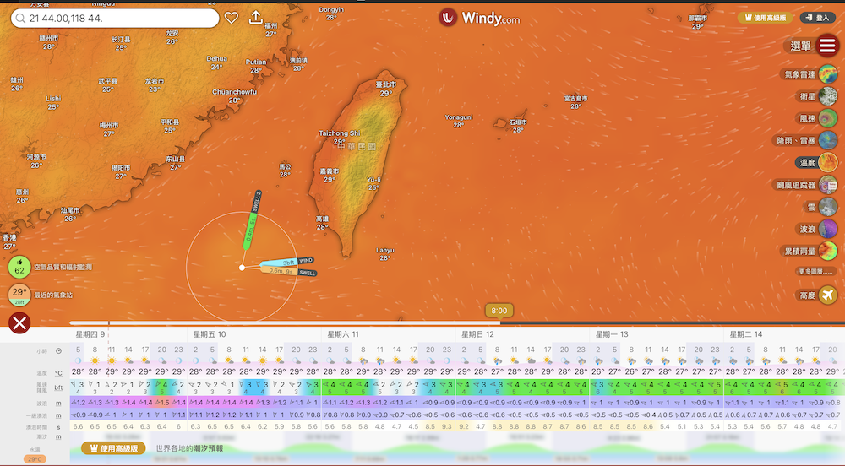
Task: Open the 颶風追蹤器 hurricane tracker
Action: tap(827, 184)
